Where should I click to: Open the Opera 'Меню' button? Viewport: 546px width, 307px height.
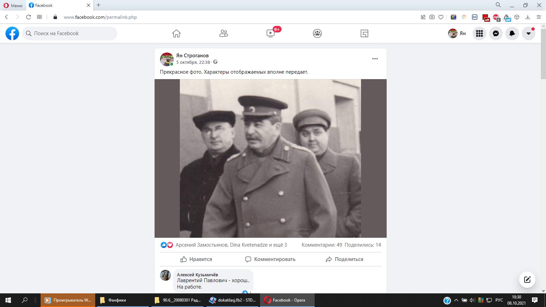(x=13, y=5)
